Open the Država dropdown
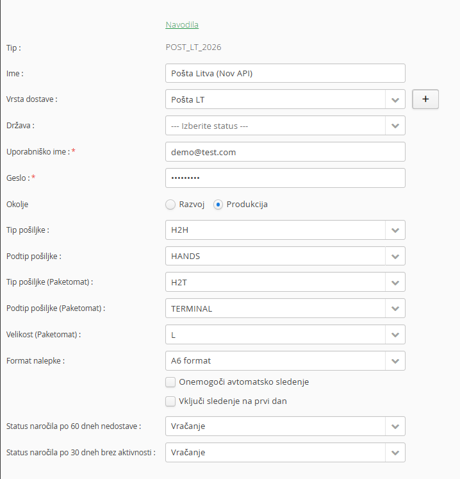 [285, 126]
